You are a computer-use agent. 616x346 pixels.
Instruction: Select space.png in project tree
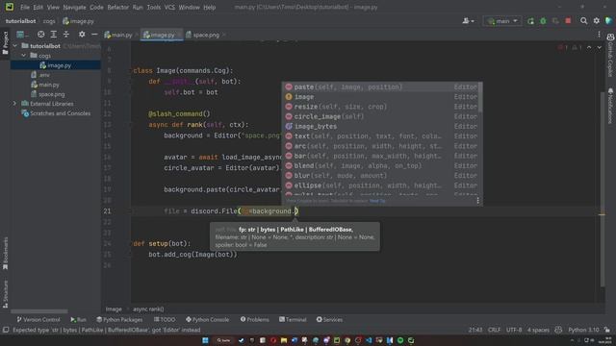pos(51,94)
